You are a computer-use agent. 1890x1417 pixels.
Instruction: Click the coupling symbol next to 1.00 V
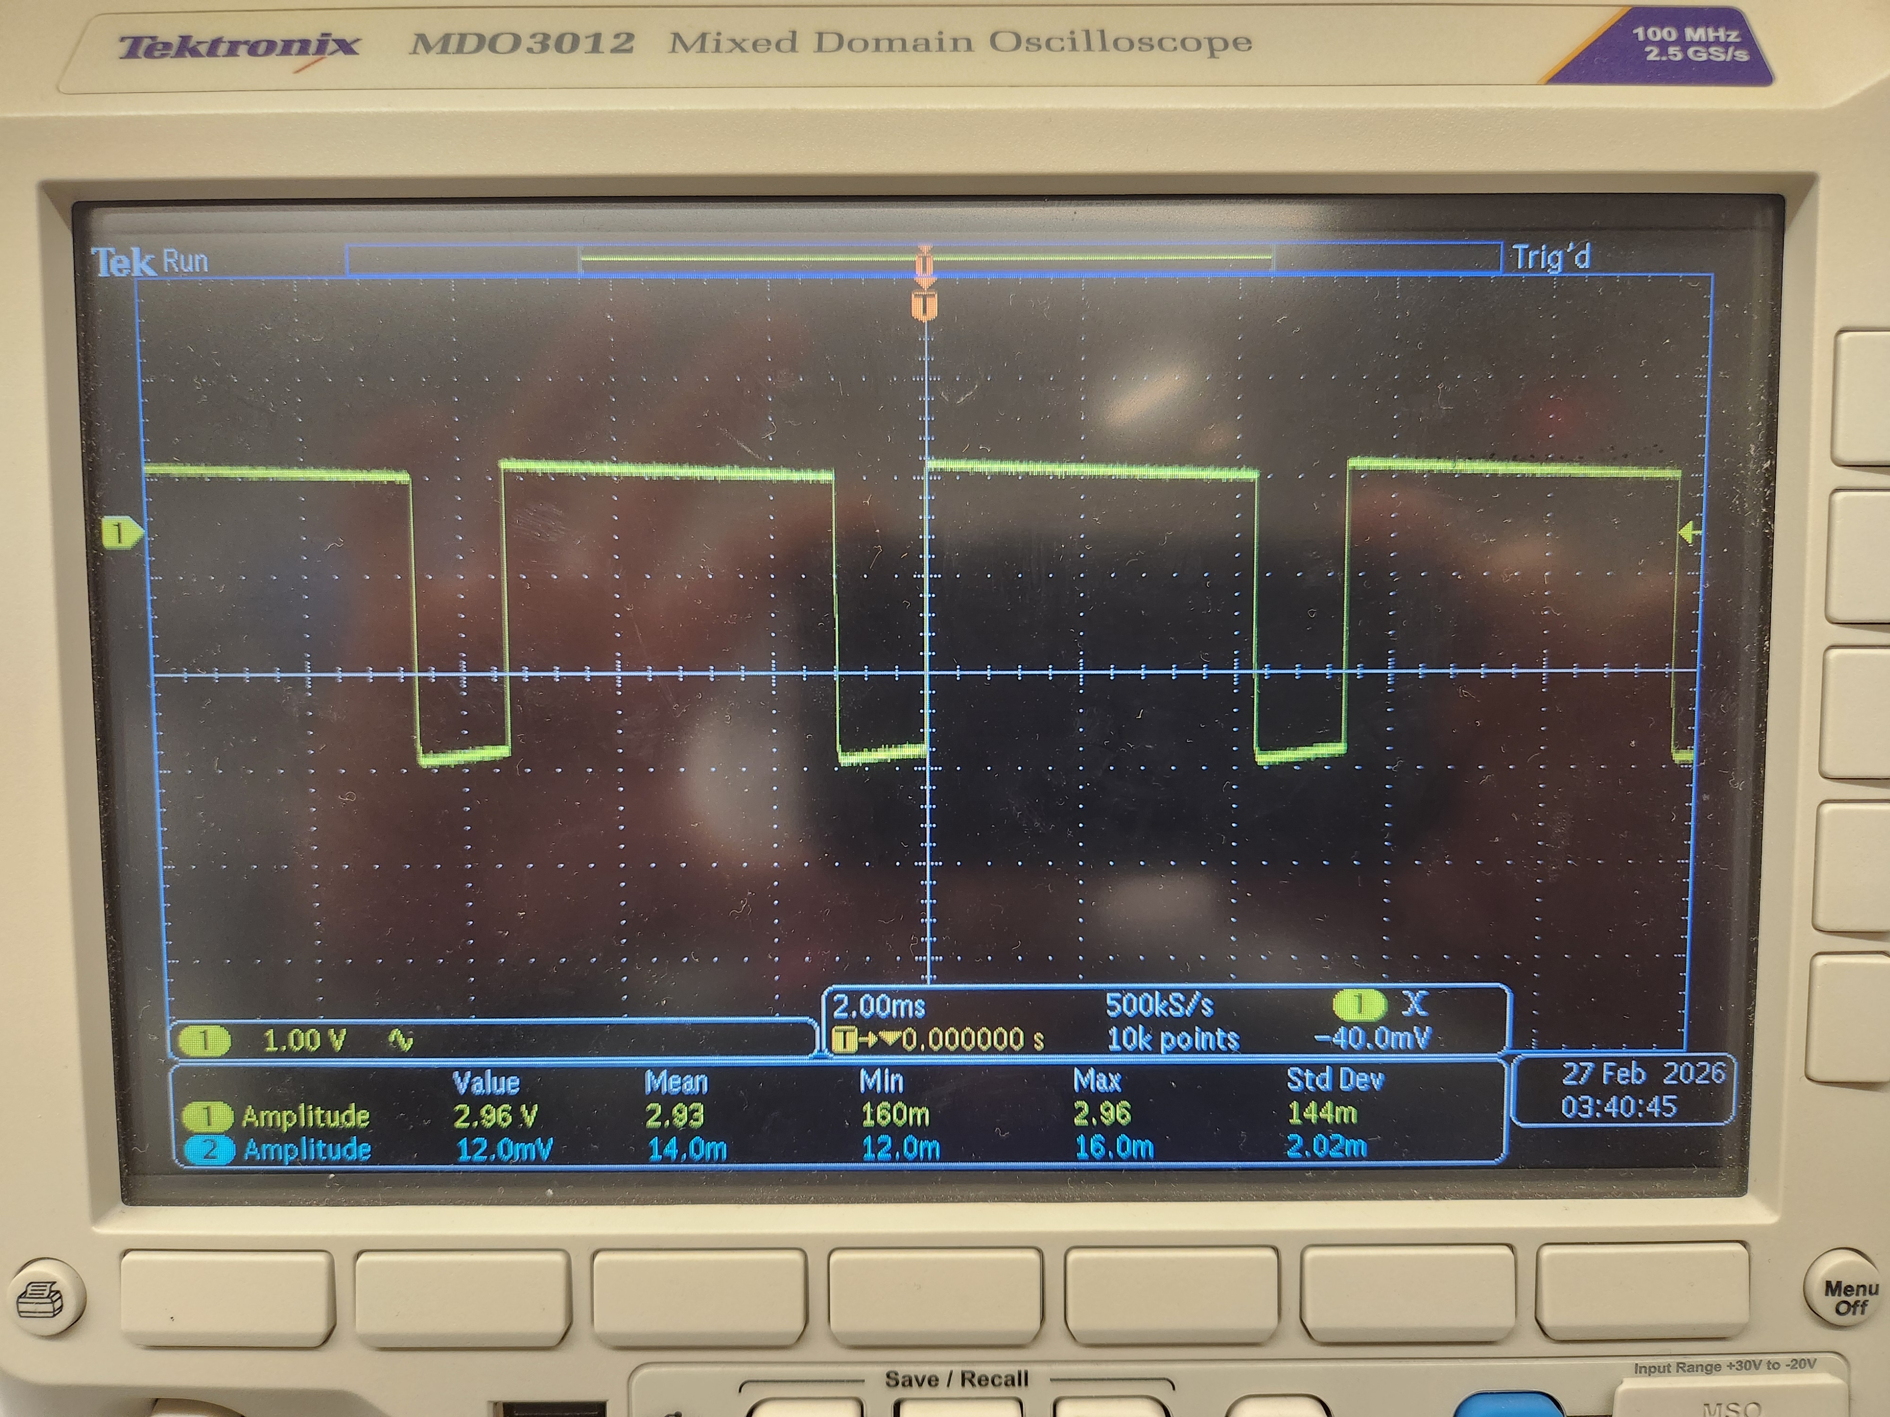click(401, 1041)
